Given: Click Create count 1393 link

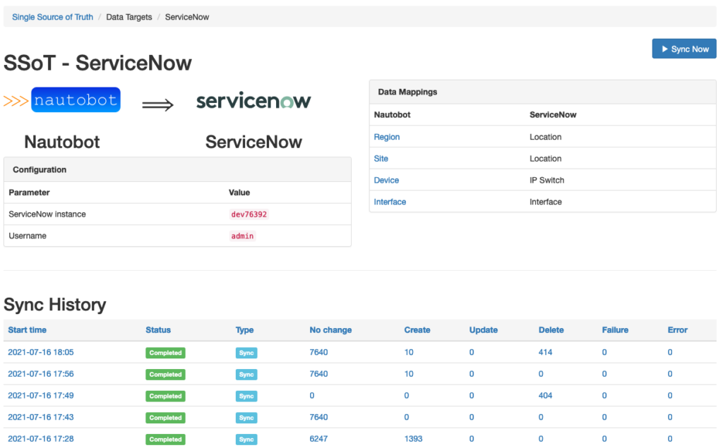Looking at the screenshot, I should click(414, 439).
